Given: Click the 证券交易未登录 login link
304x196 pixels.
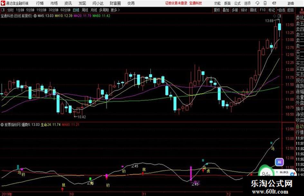Looking at the screenshot, I should [x=176, y=3].
